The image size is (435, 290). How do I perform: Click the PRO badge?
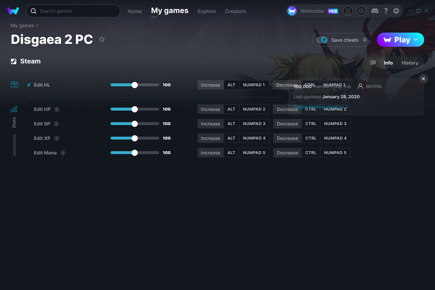coord(333,11)
